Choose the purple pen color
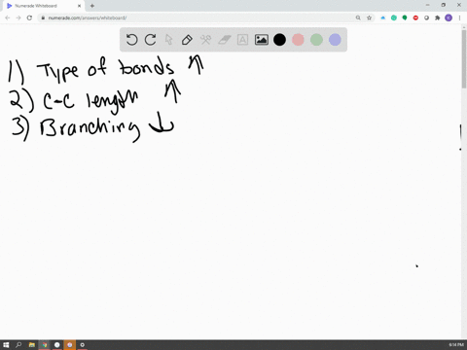467x350 pixels. (335, 40)
